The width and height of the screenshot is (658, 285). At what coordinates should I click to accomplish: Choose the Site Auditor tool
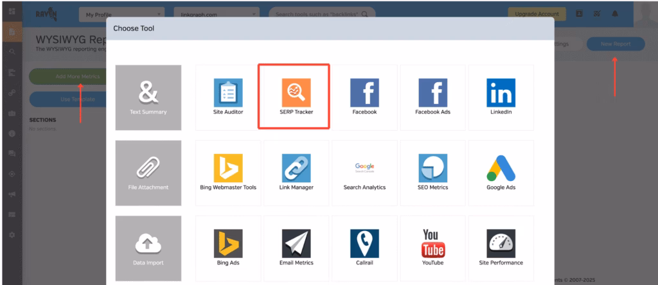pyautogui.click(x=228, y=96)
